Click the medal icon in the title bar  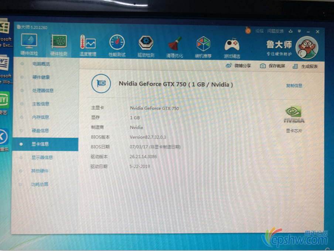tap(248, 30)
